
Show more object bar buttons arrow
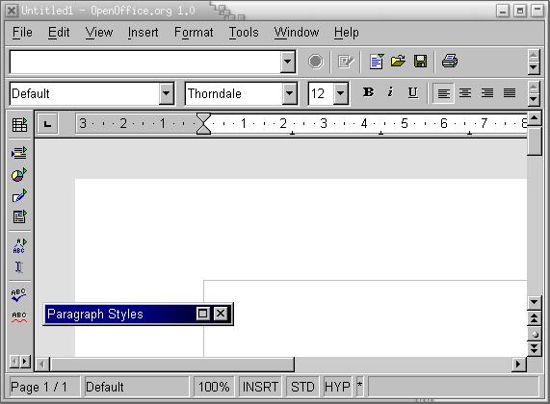click(534, 99)
